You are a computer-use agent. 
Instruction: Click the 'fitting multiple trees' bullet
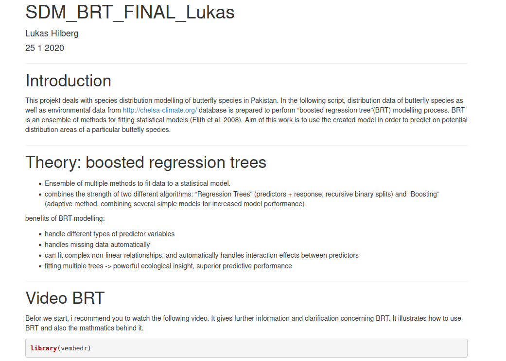168,266
